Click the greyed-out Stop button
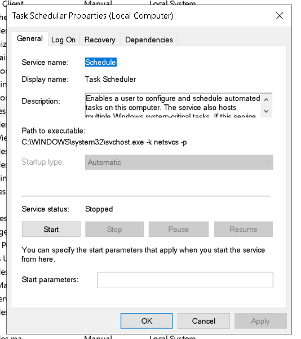This screenshot has height=339, width=301. pos(114,229)
